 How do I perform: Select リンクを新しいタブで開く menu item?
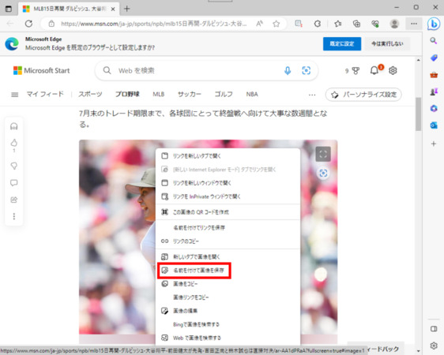click(x=228, y=155)
